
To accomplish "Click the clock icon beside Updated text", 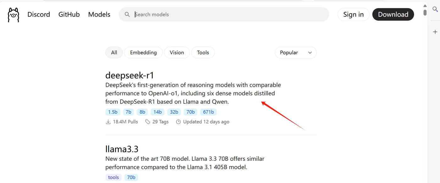I will [179, 122].
